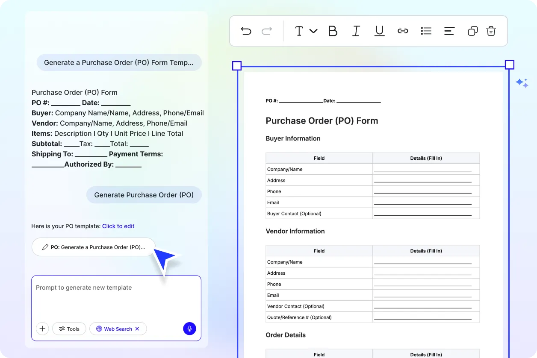Follow the 'Click to edit' link

click(118, 226)
